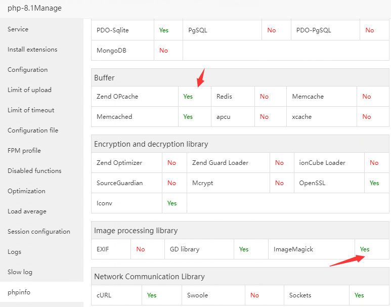Select Configuration file menu entry
This screenshot has width=391, height=307.
tap(33, 130)
